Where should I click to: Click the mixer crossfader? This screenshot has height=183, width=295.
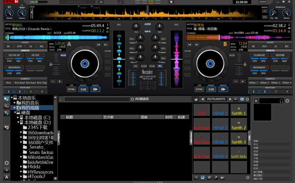coord(147,85)
